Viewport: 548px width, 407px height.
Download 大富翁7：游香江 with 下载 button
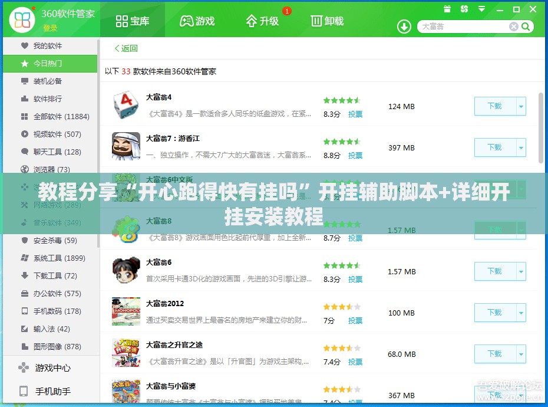pyautogui.click(x=495, y=147)
